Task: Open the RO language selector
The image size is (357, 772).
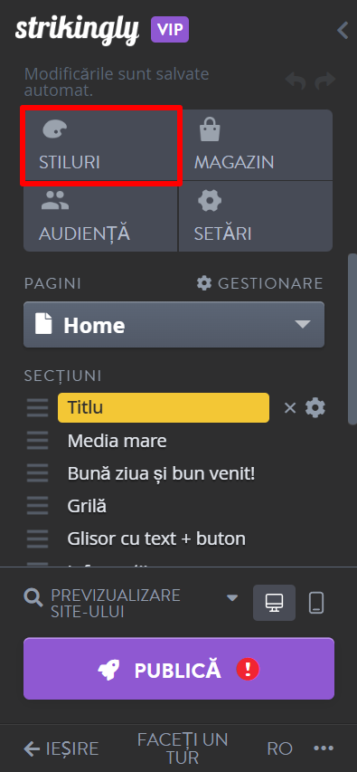Action: 280,748
